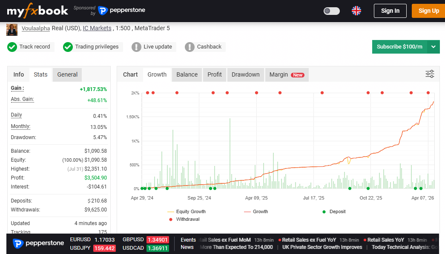The width and height of the screenshot is (445, 254).
Task: Open the myfxbook home logo
Action: pyautogui.click(x=37, y=11)
